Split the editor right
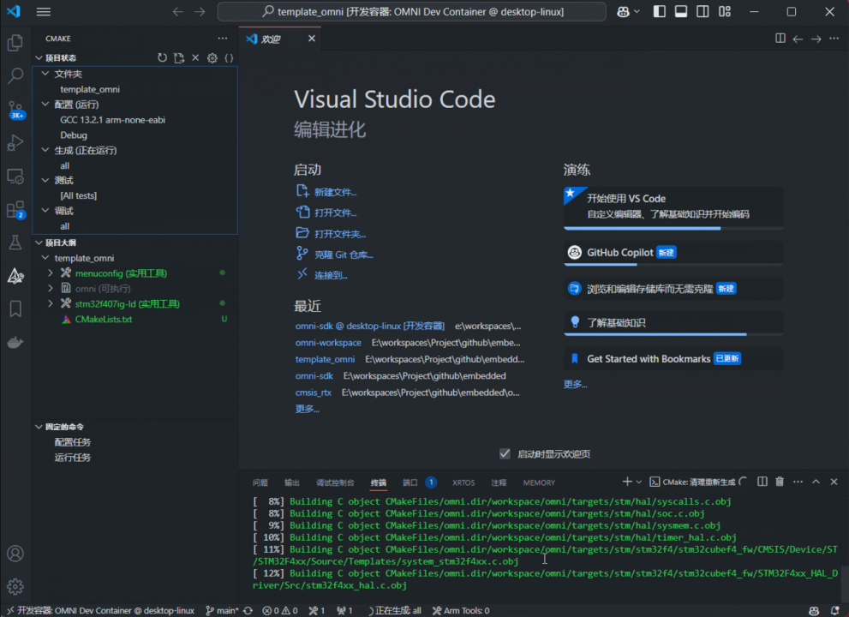Screen dimensions: 849x617 780,39
